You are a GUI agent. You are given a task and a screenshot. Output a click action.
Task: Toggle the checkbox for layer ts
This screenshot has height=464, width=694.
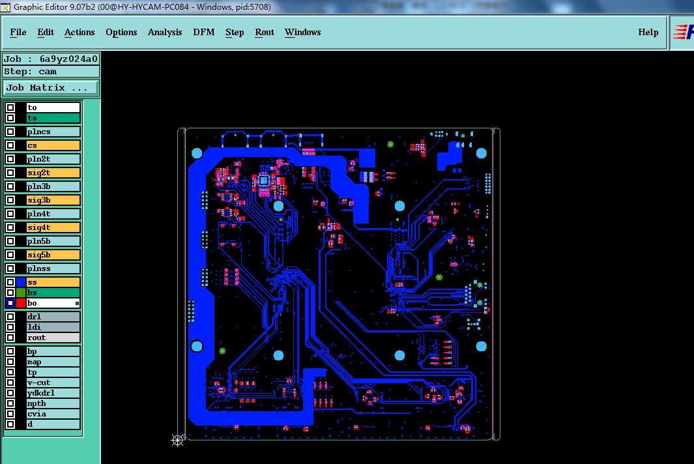(10, 118)
